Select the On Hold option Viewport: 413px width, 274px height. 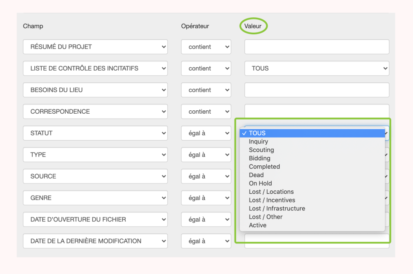pyautogui.click(x=261, y=183)
